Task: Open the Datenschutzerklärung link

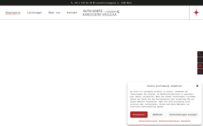Action: coord(169,121)
